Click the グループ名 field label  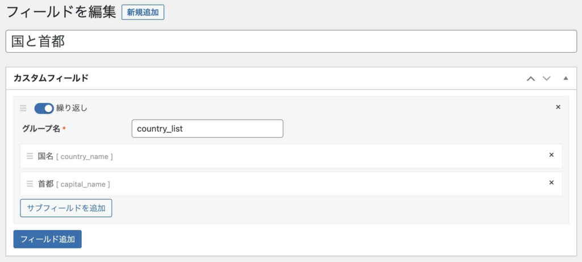pos(41,128)
